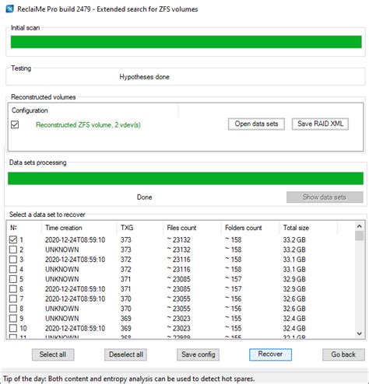Toggle checkbox for data set 1
This screenshot has height=384, width=369.
click(x=13, y=239)
